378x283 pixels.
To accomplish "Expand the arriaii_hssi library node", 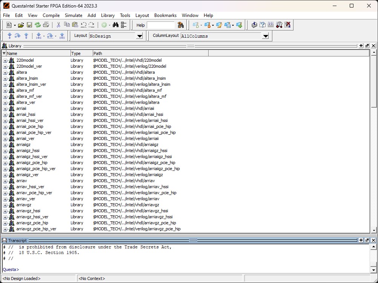I will (5, 115).
